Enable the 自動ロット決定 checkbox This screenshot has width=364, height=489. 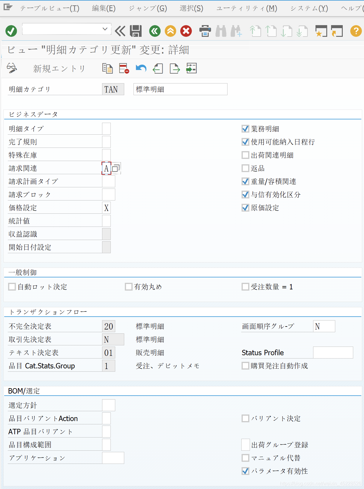coord(12,287)
